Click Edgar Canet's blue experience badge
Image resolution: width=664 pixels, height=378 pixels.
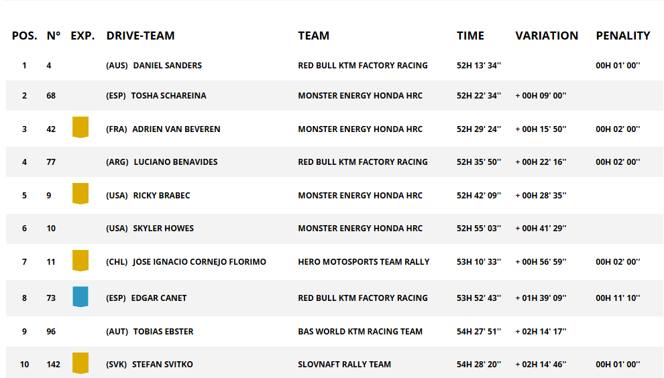point(80,297)
